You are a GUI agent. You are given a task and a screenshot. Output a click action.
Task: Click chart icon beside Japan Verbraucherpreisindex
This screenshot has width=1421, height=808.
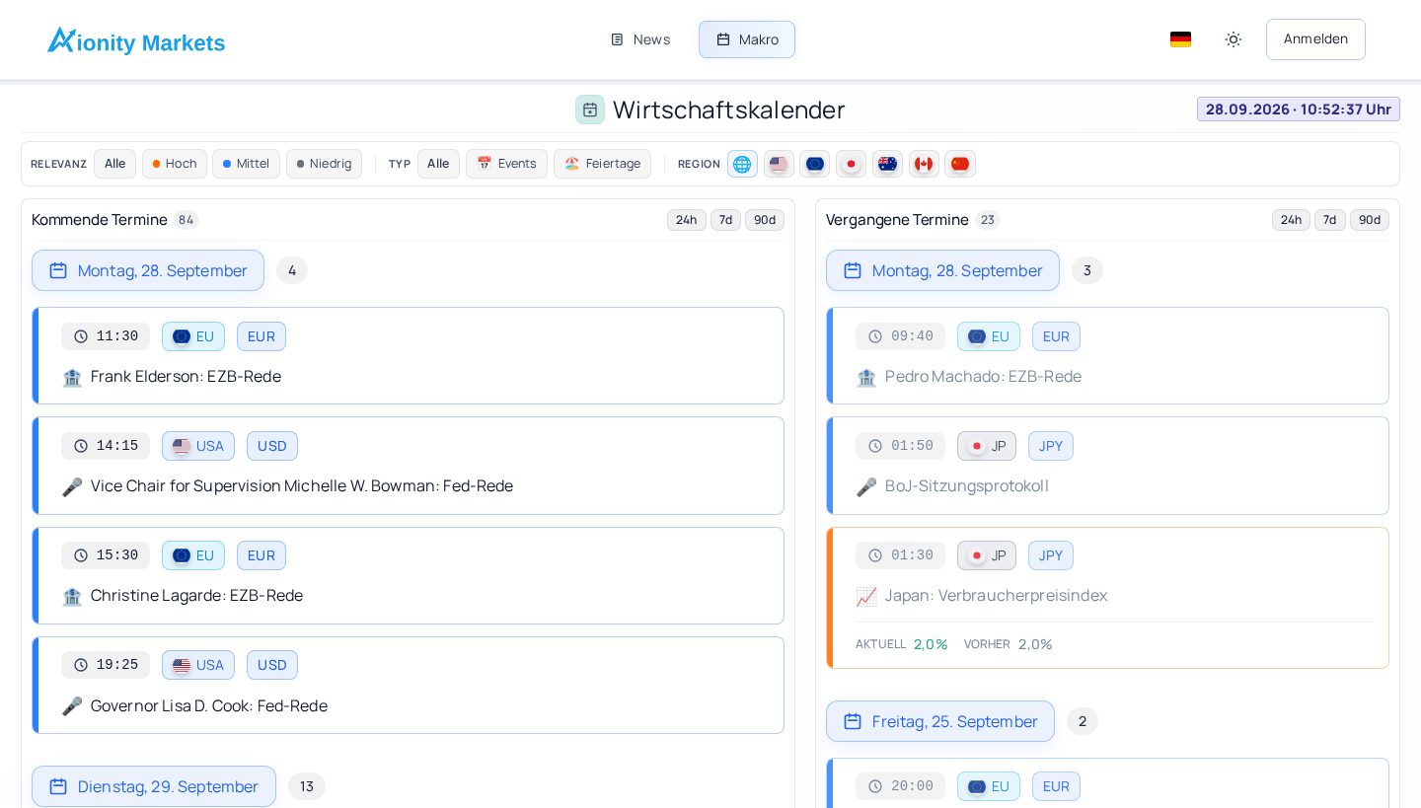(x=866, y=596)
